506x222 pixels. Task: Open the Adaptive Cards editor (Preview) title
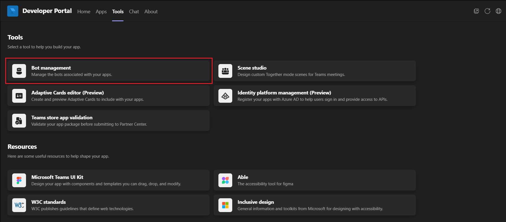click(x=68, y=93)
